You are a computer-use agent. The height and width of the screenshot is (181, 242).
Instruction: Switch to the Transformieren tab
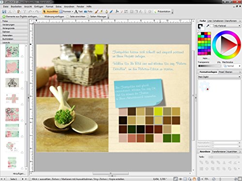pos(219,152)
